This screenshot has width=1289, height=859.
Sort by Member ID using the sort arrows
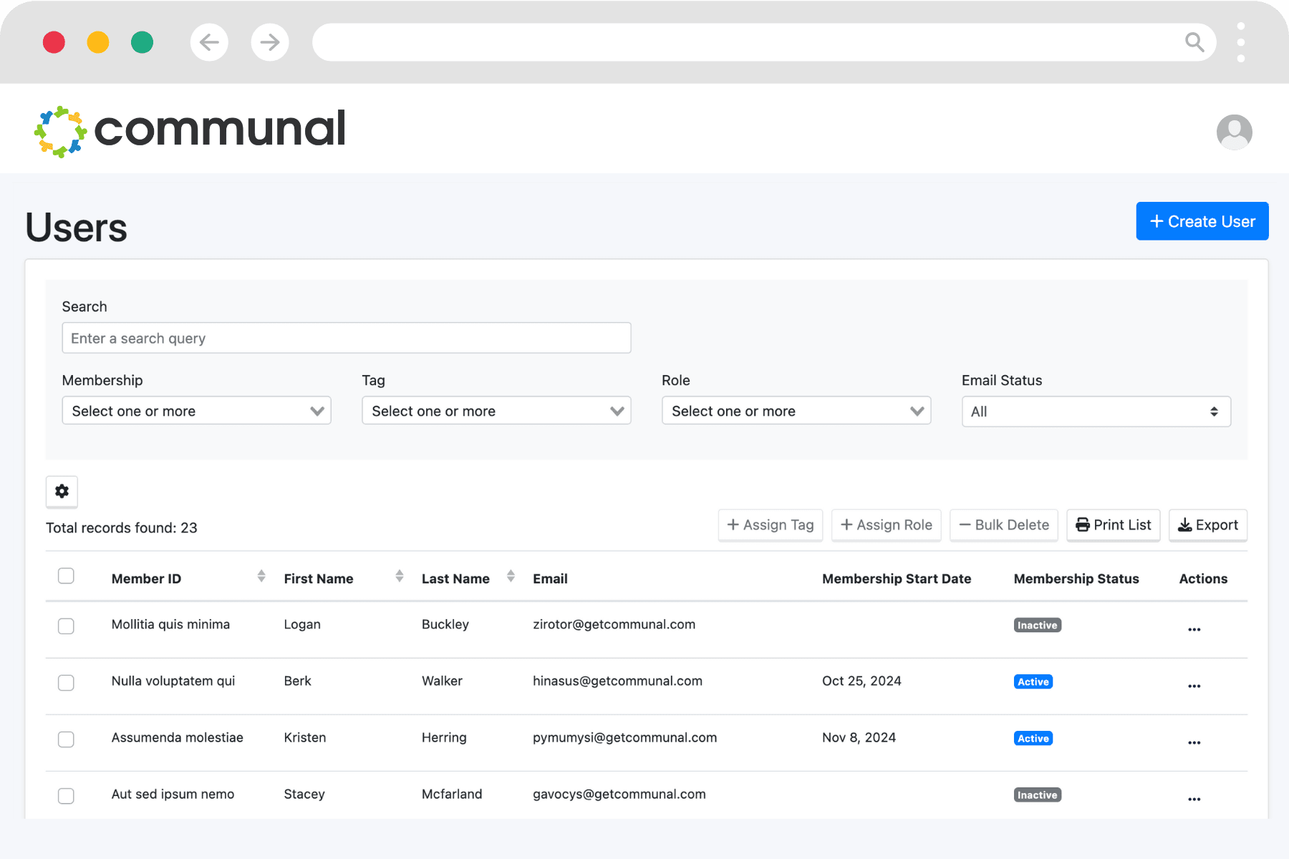point(261,576)
